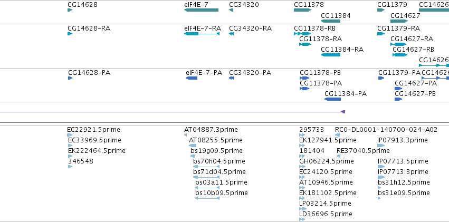Select the bs10b09.5prime EST glyph

pyautogui.click(x=207, y=198)
